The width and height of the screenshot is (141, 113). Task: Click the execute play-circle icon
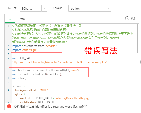point(127,19)
